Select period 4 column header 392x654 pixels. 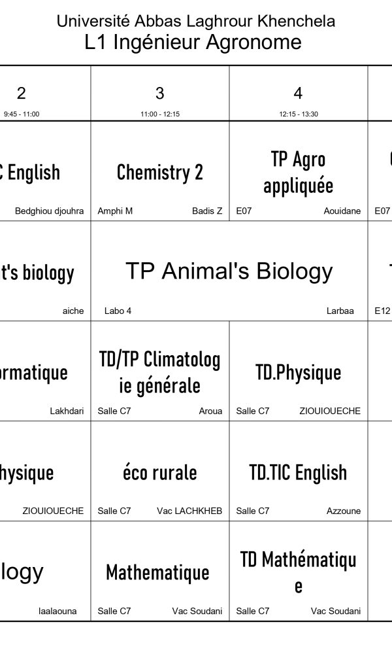tap(298, 94)
